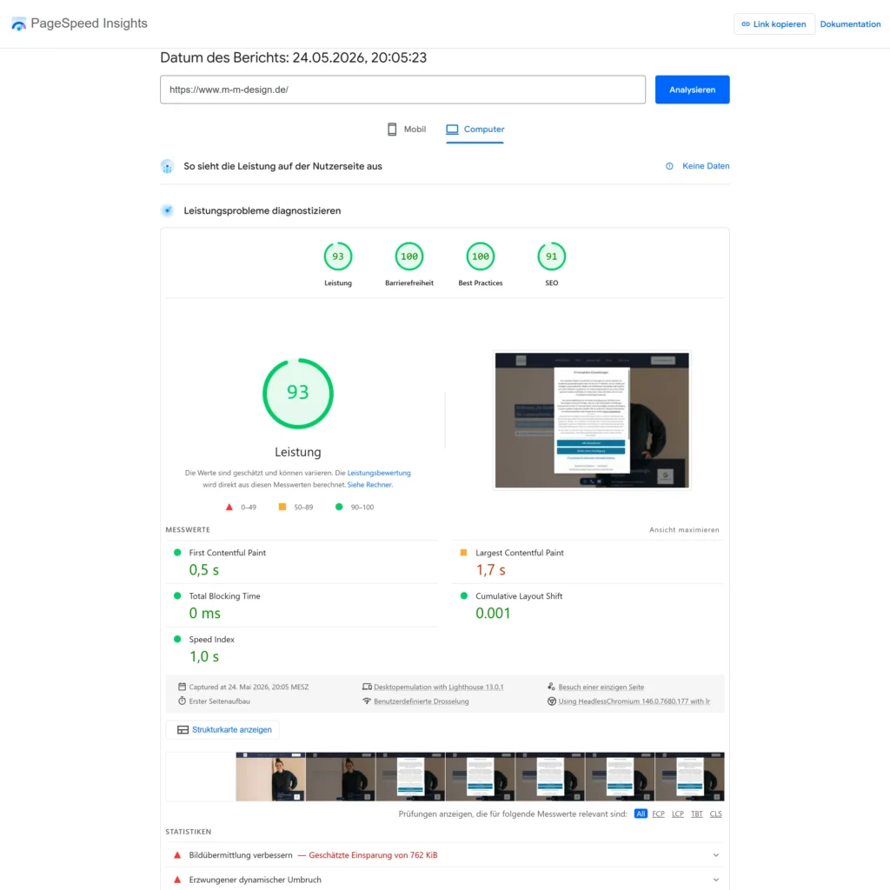This screenshot has height=890, width=890.
Task: Click the final page screenshot thumbnail
Action: pos(591,420)
